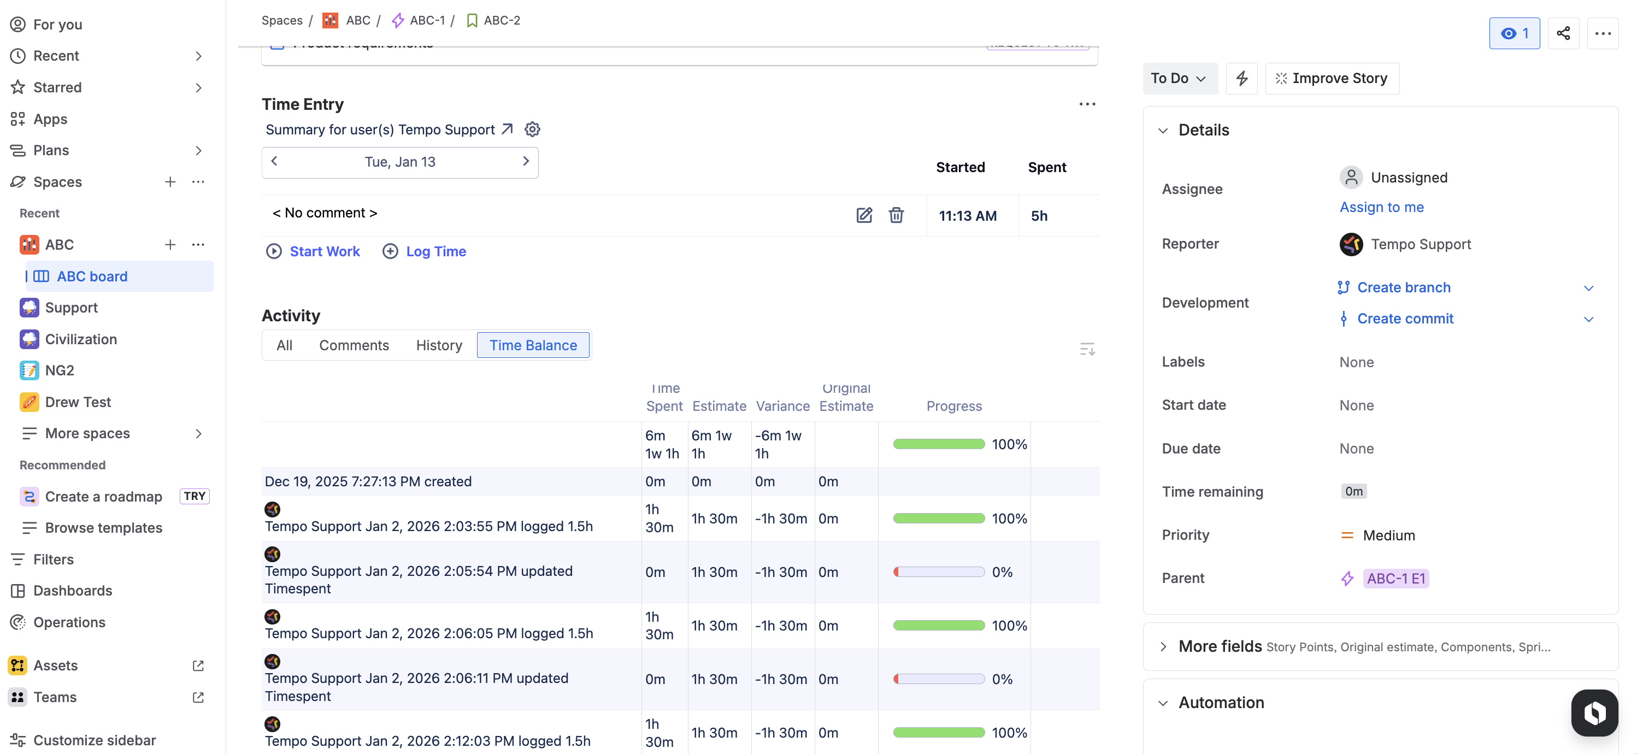Screen dimensions: 1637x754
Task: Open Time Entry three-dot menu
Action: pyautogui.click(x=1087, y=104)
